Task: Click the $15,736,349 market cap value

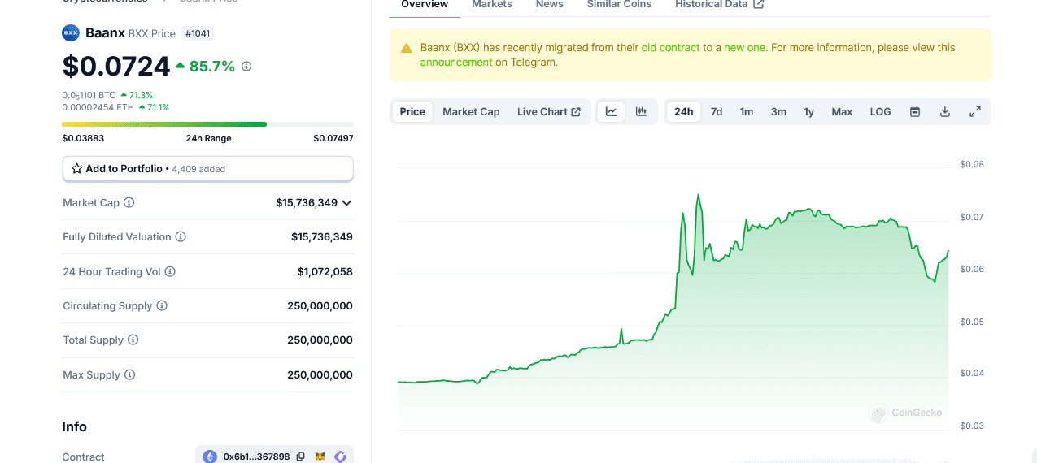Action: (307, 202)
